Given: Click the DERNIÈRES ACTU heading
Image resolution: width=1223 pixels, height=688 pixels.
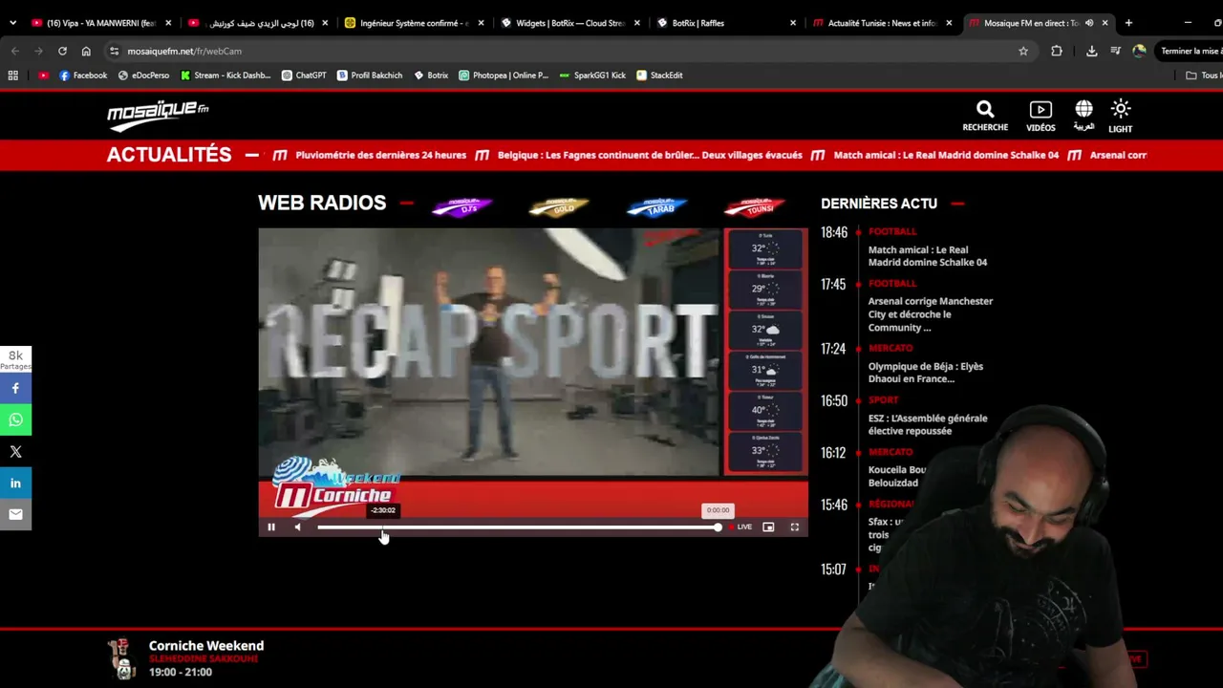Looking at the screenshot, I should [x=879, y=204].
